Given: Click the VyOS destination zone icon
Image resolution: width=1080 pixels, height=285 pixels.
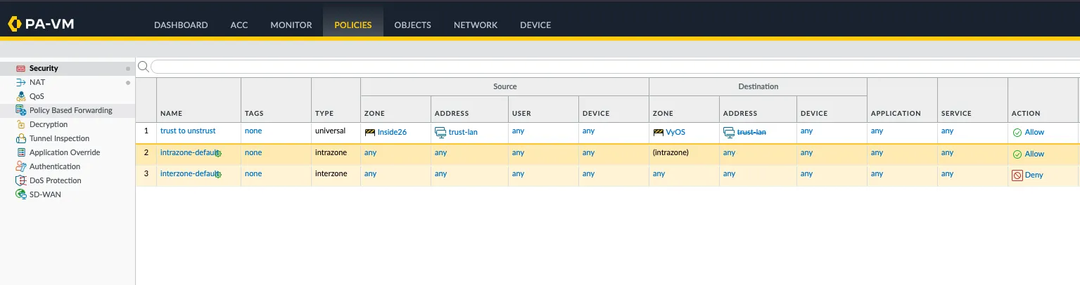Looking at the screenshot, I should (x=659, y=132).
